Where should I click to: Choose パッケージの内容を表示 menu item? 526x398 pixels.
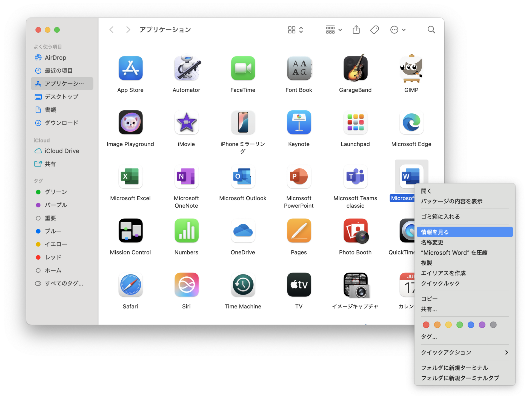coord(465,201)
